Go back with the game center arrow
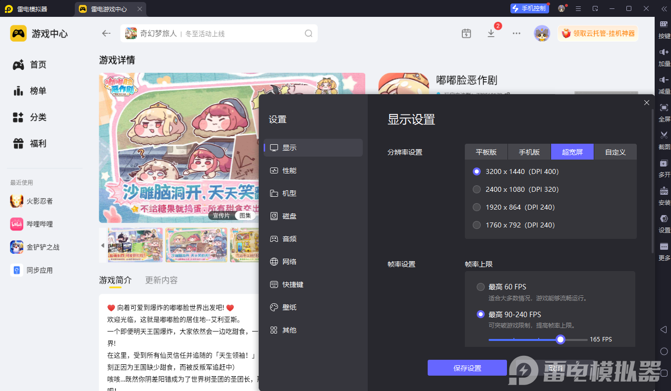The image size is (671, 391). pos(106,33)
